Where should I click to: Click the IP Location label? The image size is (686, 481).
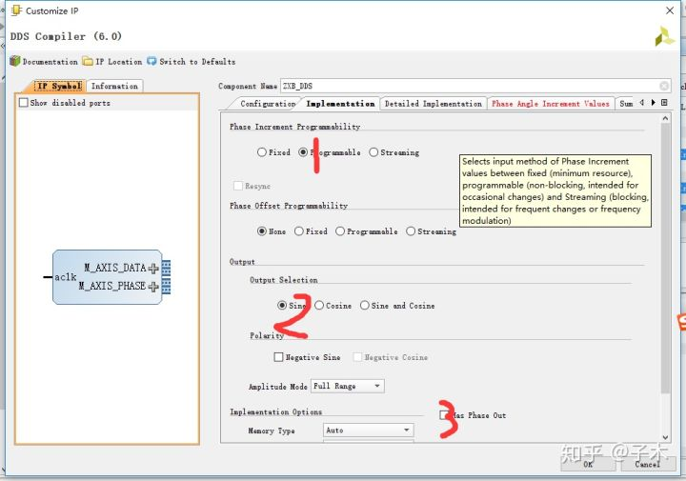[118, 62]
